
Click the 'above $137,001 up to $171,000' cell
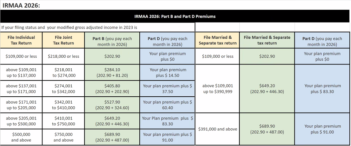21,89
